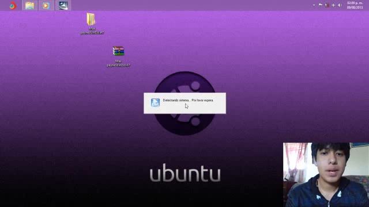Select the running installer taskbar button
The image size is (369, 207).
click(63, 5)
